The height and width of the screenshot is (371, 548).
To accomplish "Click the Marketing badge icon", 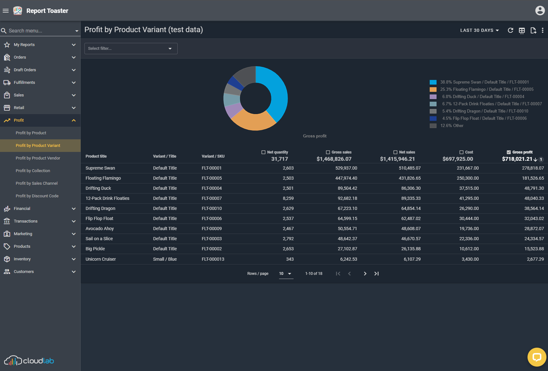I will (x=7, y=234).
